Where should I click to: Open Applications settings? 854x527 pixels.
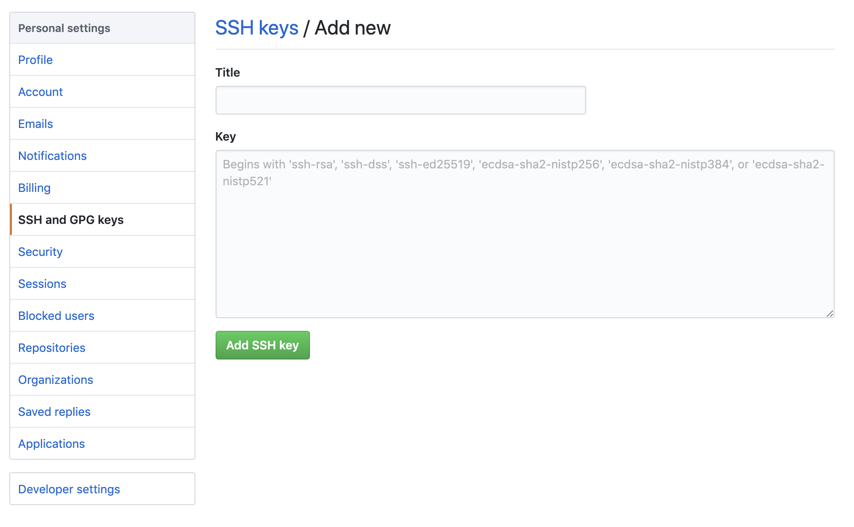(51, 444)
